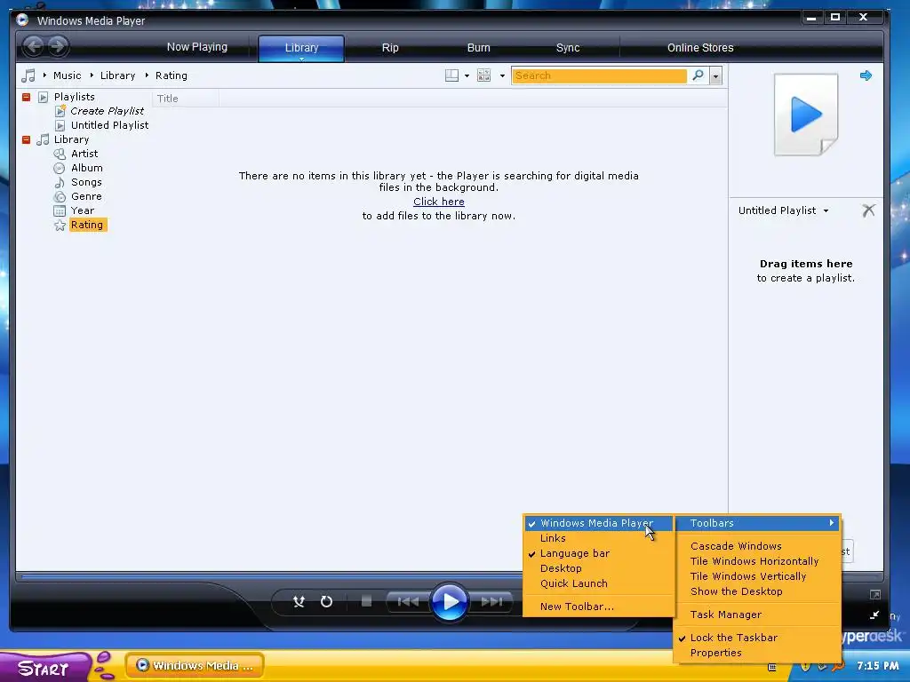Collapse the Playlists tree node
This screenshot has height=682, width=910.
click(x=26, y=97)
